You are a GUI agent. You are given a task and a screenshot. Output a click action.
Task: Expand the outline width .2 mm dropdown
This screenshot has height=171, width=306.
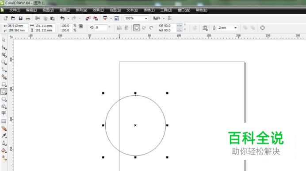pos(236,28)
